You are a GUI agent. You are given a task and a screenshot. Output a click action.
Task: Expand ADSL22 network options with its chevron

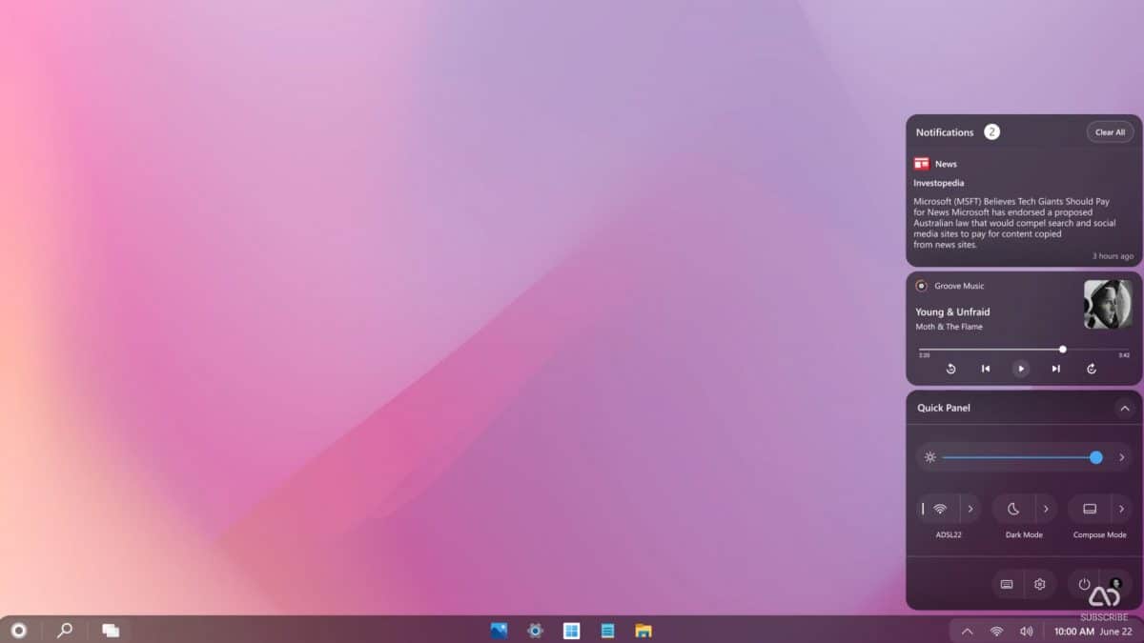coord(970,508)
